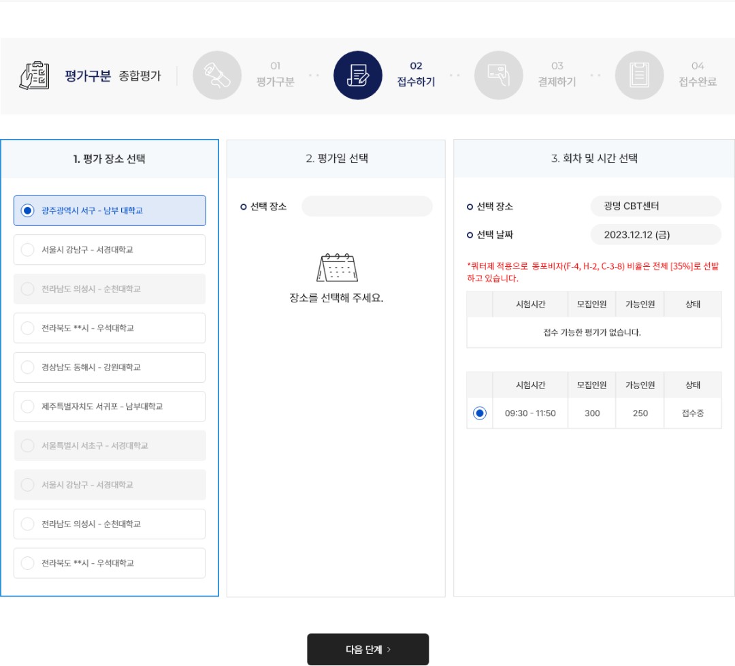Image resolution: width=735 pixels, height=666 pixels.
Task: Choose 제주특별자치도 서귀포 - 남부대학교
Action: pyautogui.click(x=110, y=406)
